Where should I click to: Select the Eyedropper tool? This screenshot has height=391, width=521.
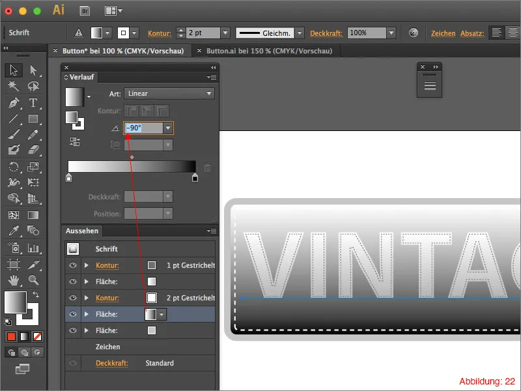[14, 231]
